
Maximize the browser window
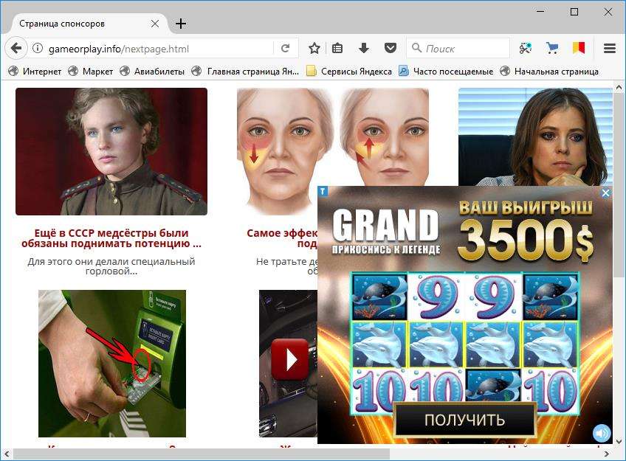[574, 12]
